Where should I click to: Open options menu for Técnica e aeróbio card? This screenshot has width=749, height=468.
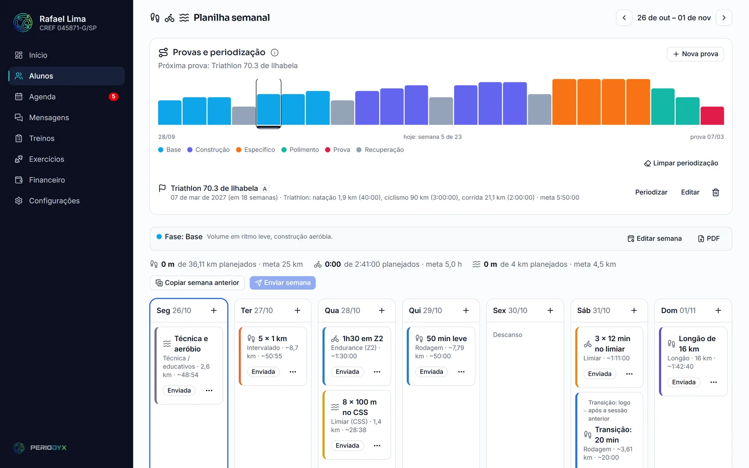coord(209,390)
